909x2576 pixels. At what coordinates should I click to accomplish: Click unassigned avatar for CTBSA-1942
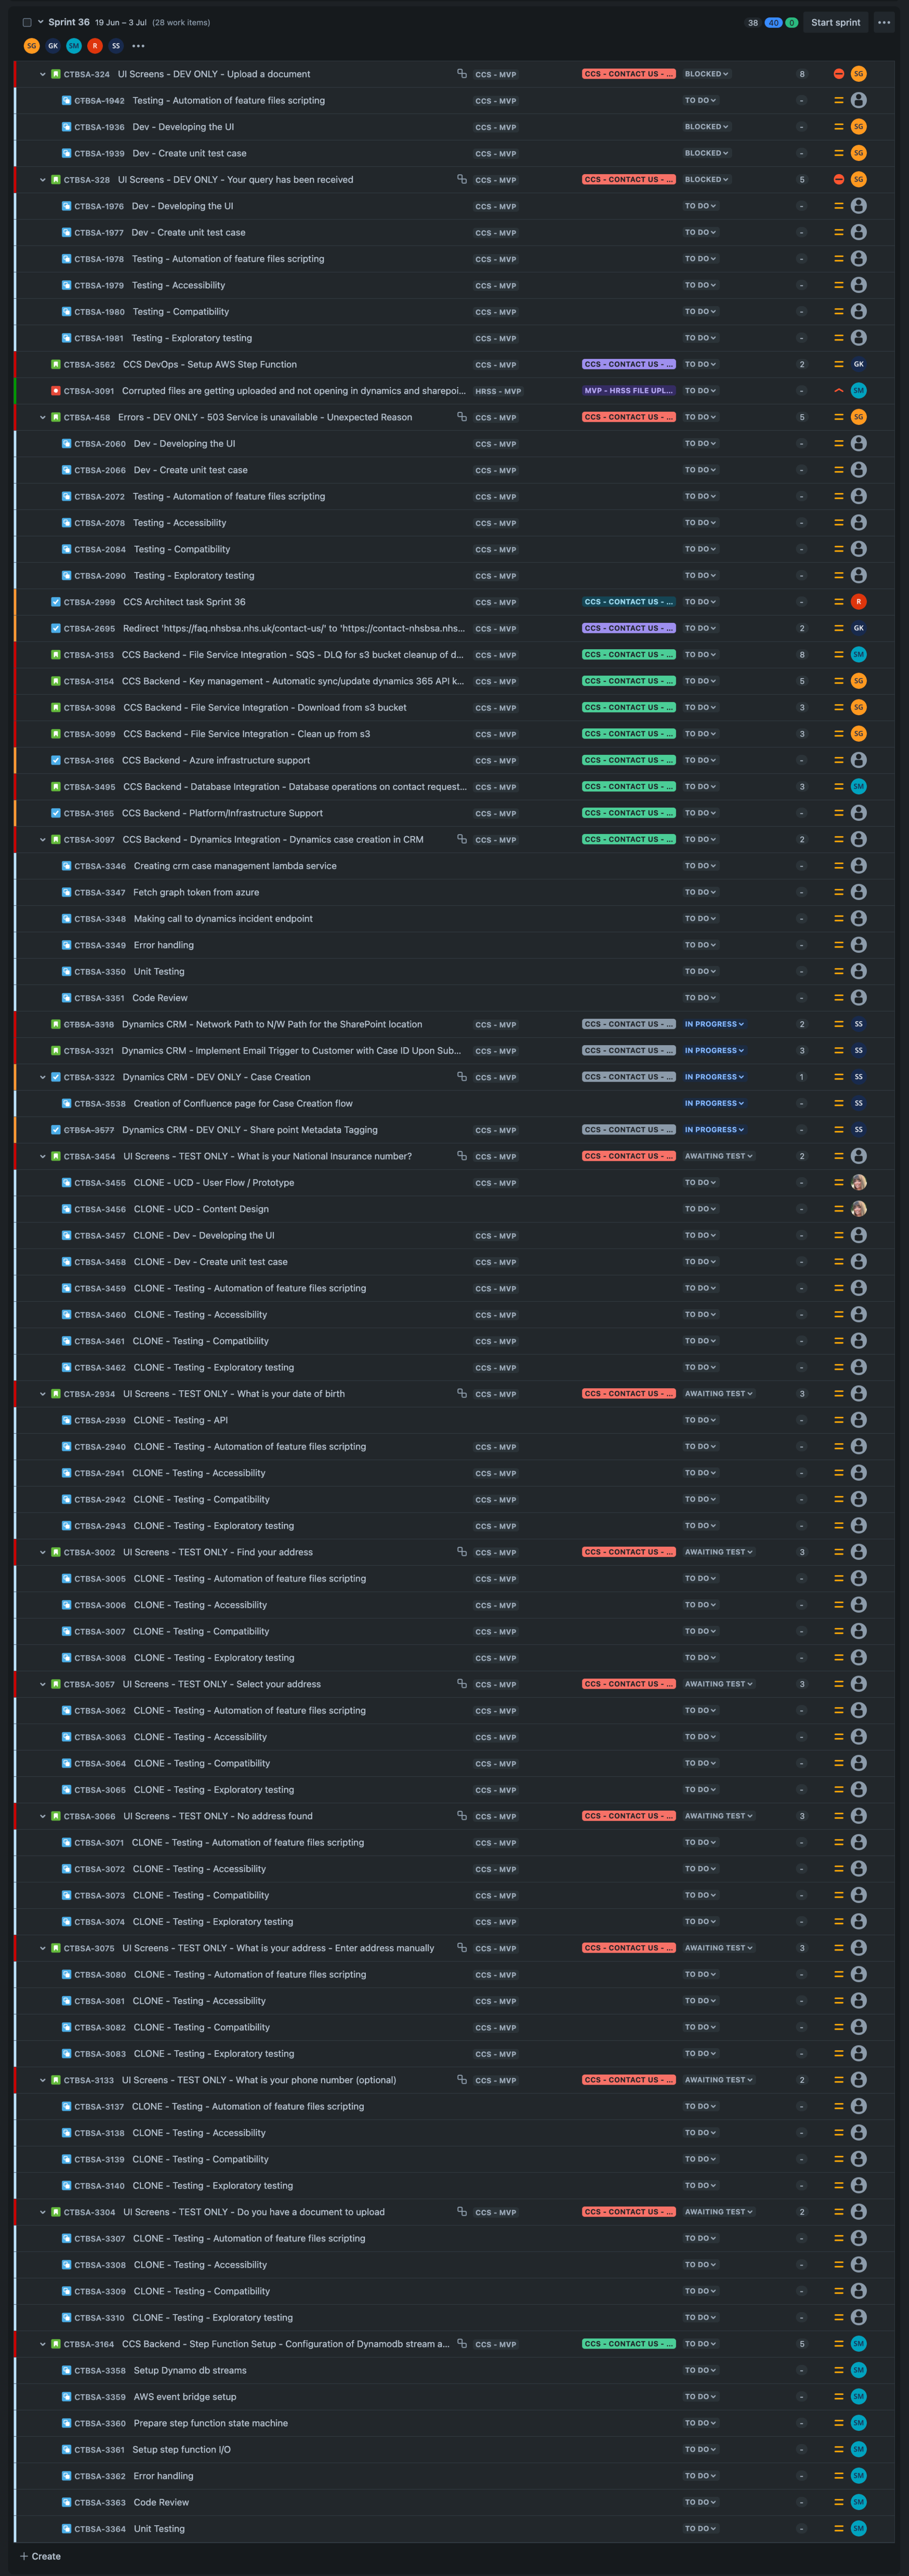click(x=858, y=100)
